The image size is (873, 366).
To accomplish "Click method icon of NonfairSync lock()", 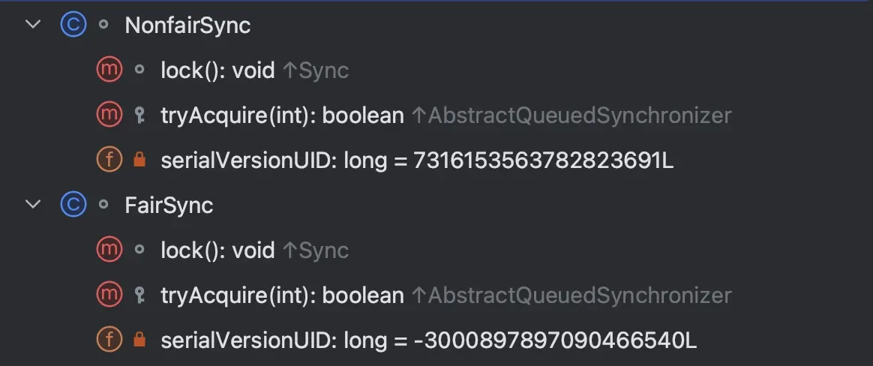I will [x=109, y=70].
